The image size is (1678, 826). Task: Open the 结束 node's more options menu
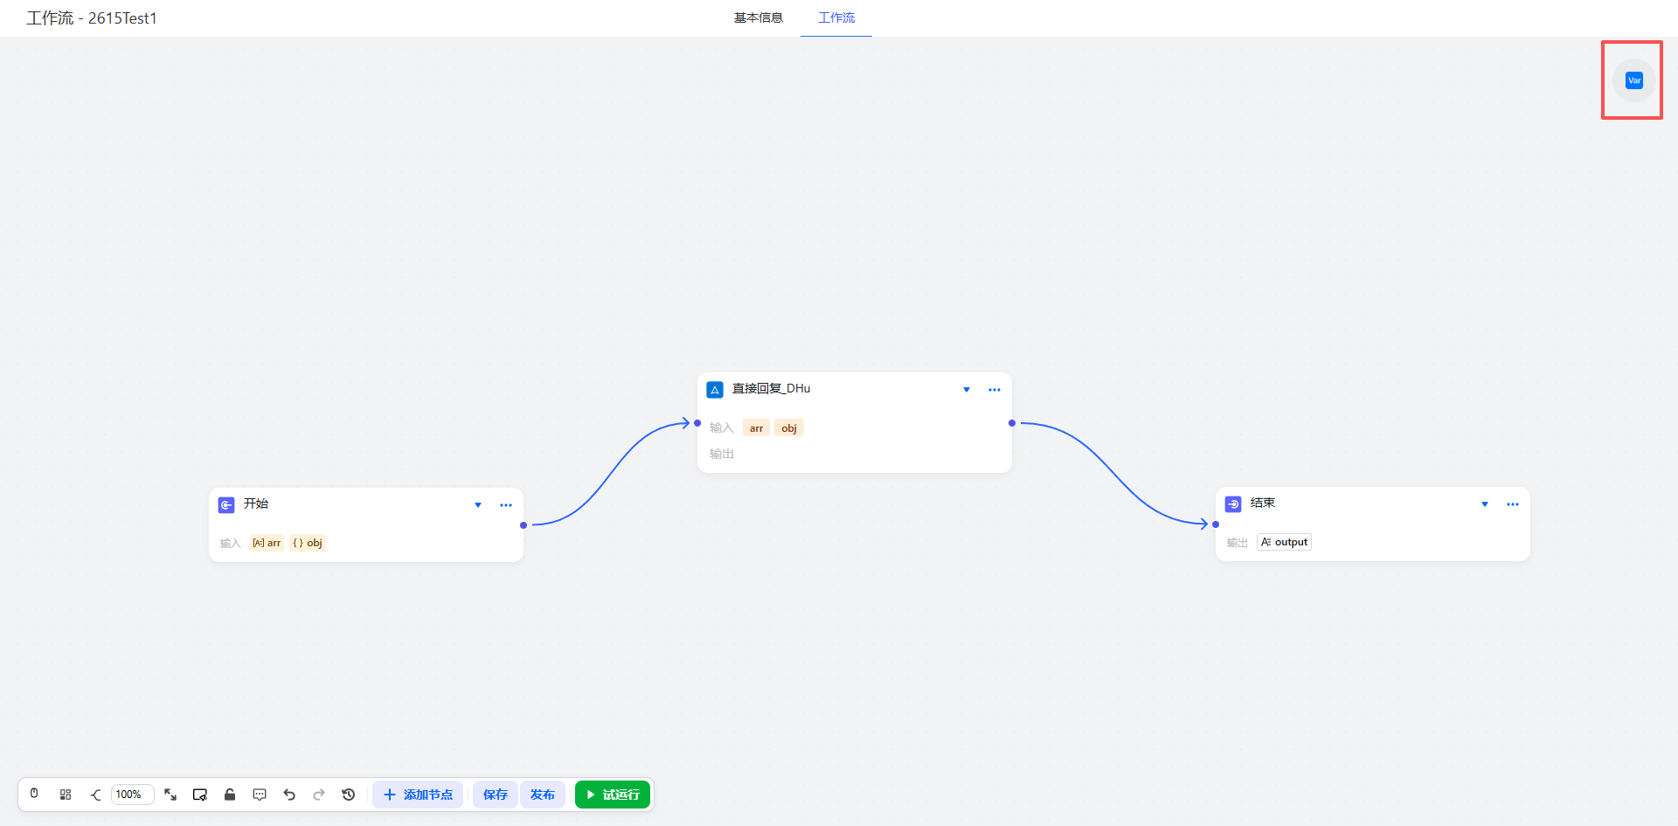coord(1513,504)
